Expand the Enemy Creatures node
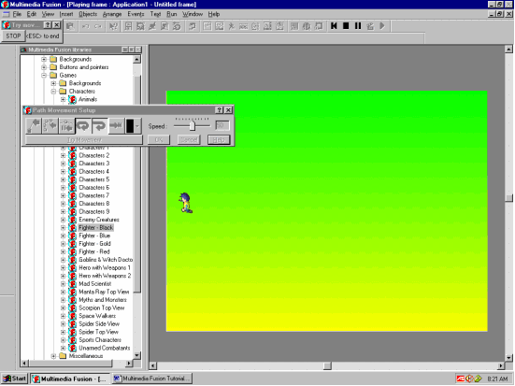 click(x=63, y=220)
